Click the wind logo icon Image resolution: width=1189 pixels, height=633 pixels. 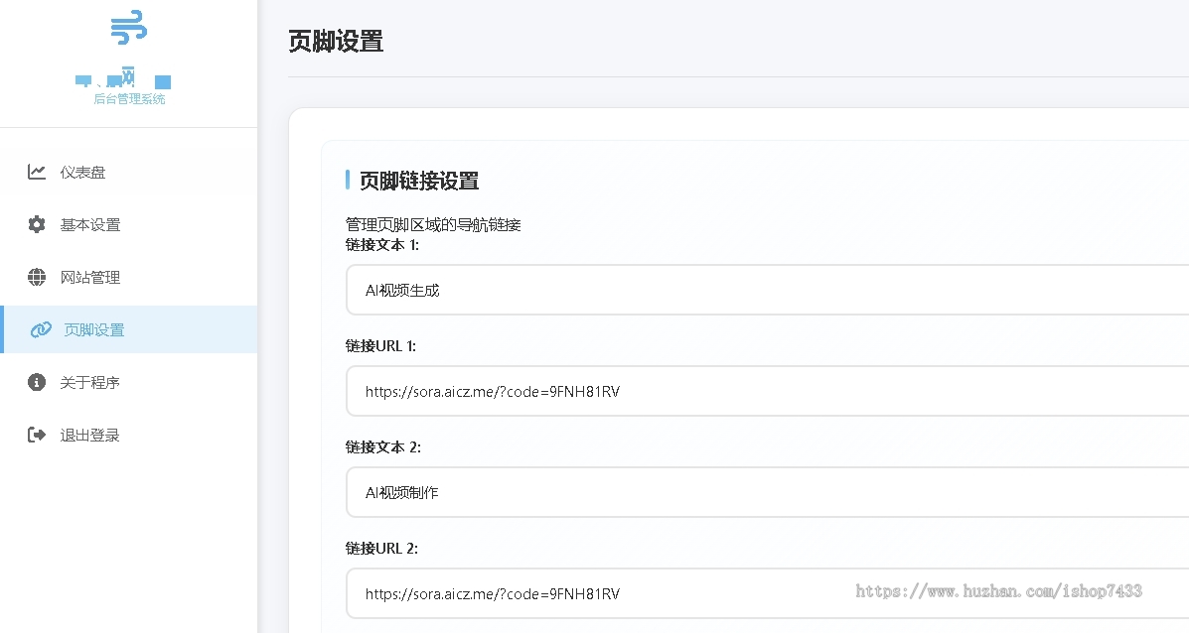click(129, 27)
